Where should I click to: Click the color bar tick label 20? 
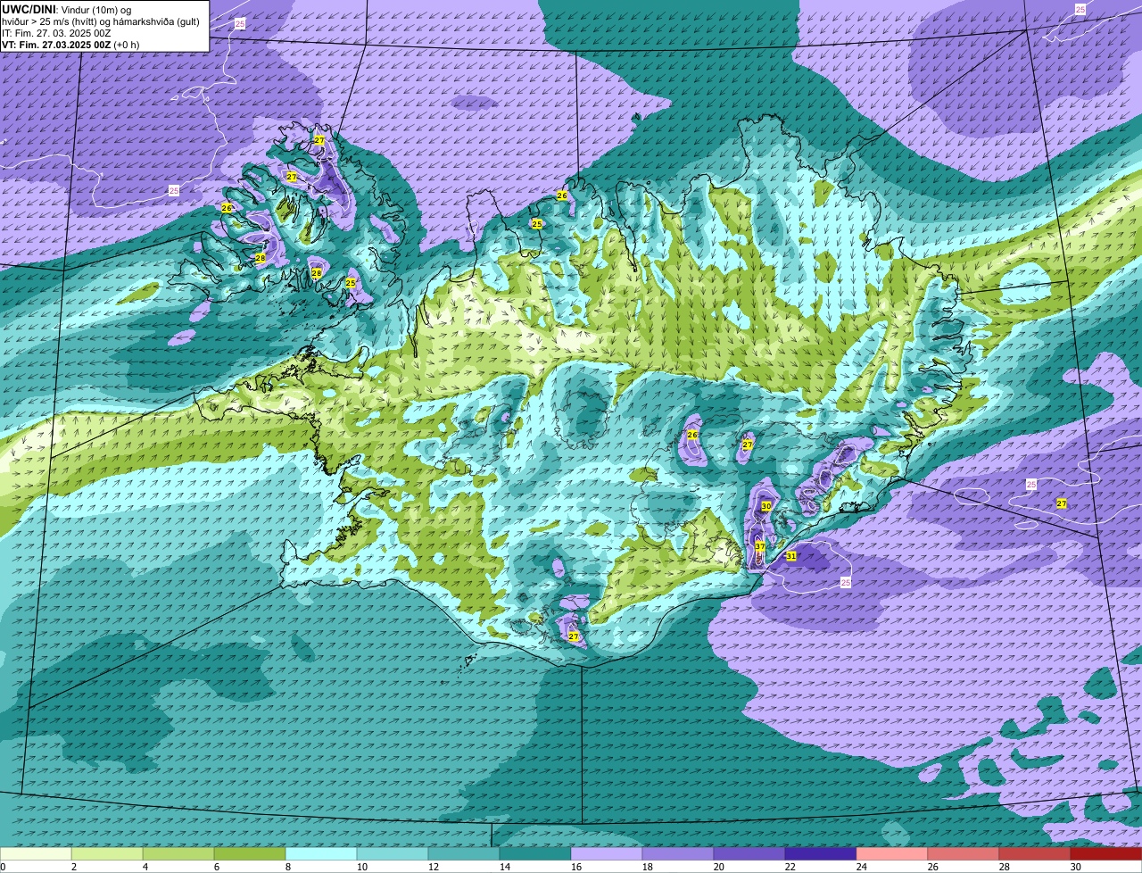tap(719, 867)
